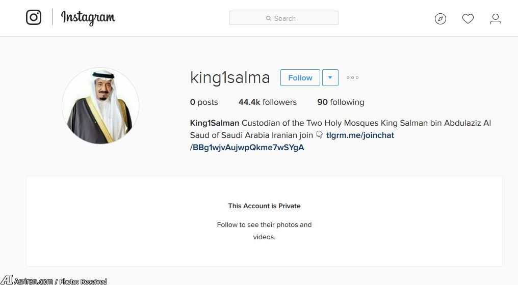The width and height of the screenshot is (518, 285).
Task: Click the Instagram camera logo icon
Action: (34, 17)
